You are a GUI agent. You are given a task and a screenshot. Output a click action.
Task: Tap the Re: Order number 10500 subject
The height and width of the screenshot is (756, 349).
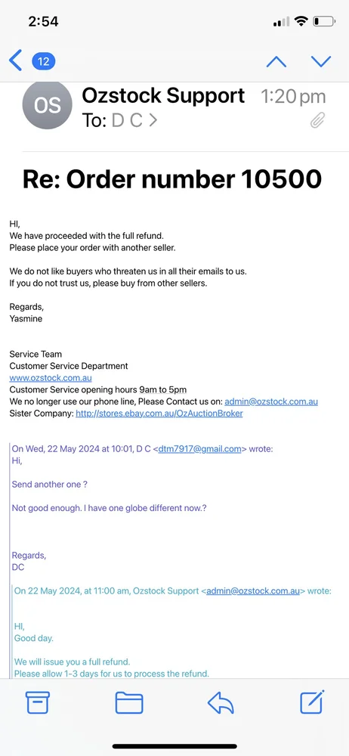click(x=172, y=179)
